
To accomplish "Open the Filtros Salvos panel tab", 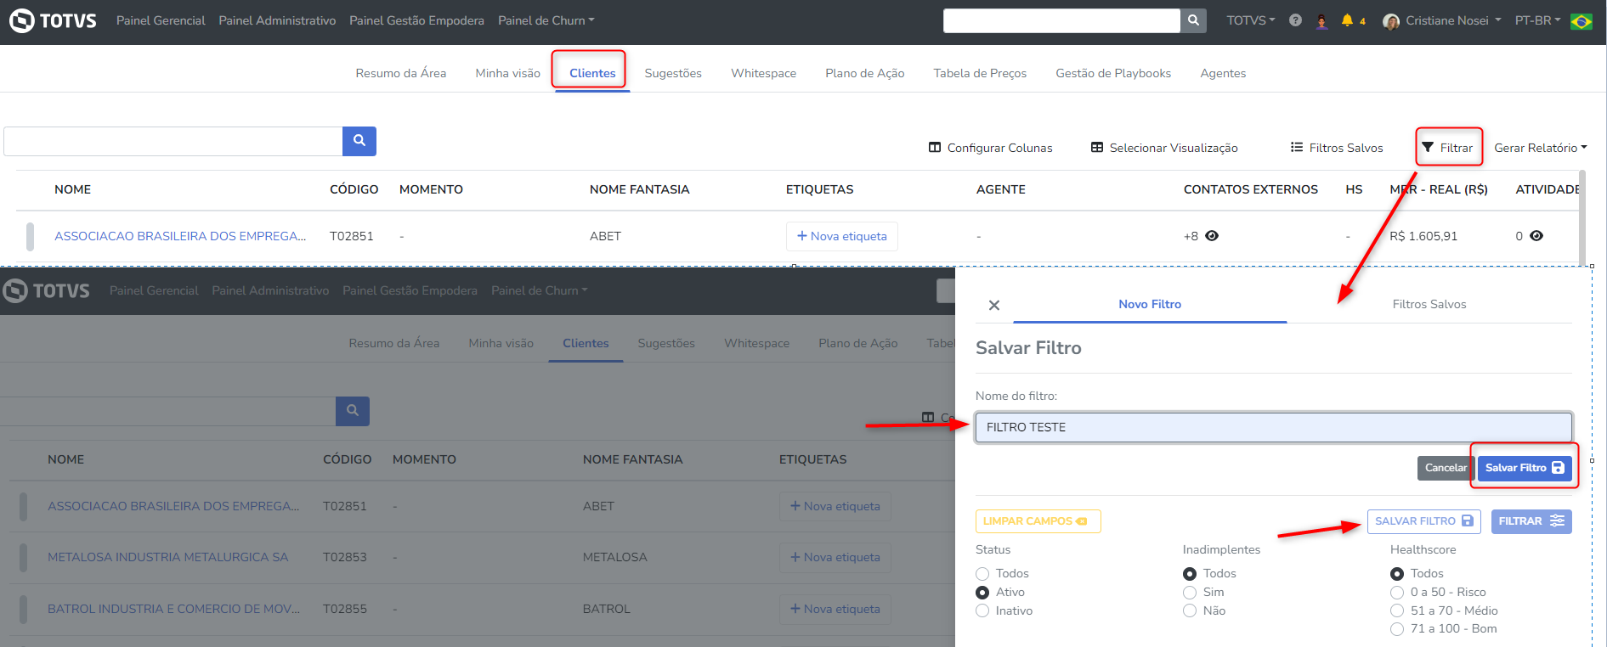I will coord(1429,304).
